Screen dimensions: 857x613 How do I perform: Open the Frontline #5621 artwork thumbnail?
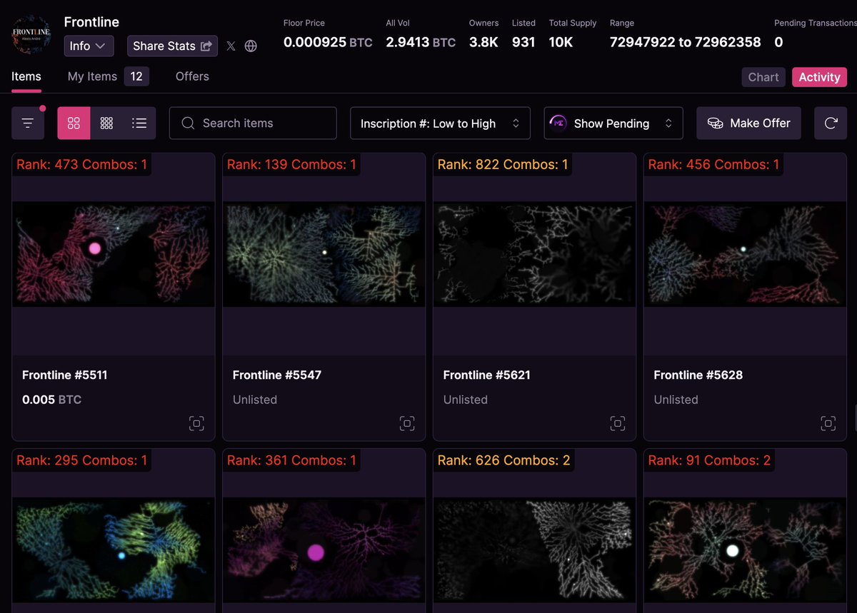coord(534,254)
